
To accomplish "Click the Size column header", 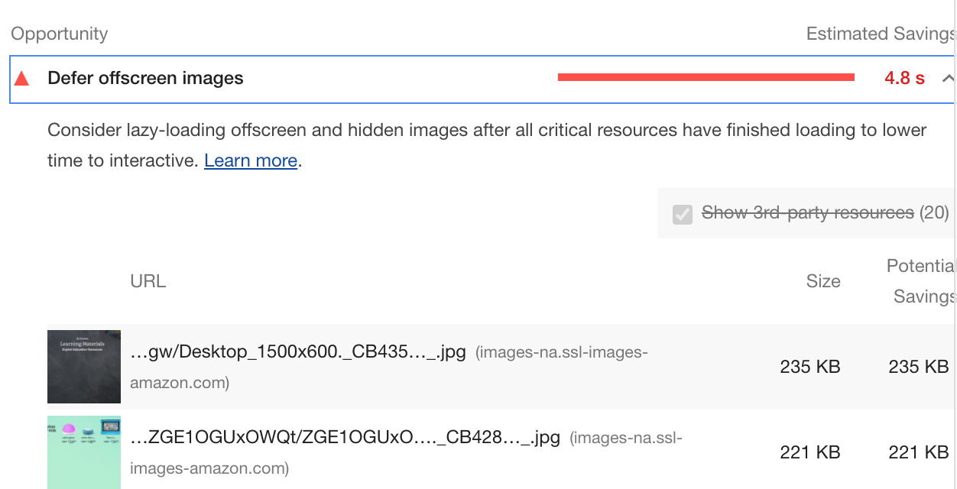I will [823, 281].
